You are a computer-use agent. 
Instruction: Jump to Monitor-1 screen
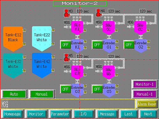[x=145, y=84]
